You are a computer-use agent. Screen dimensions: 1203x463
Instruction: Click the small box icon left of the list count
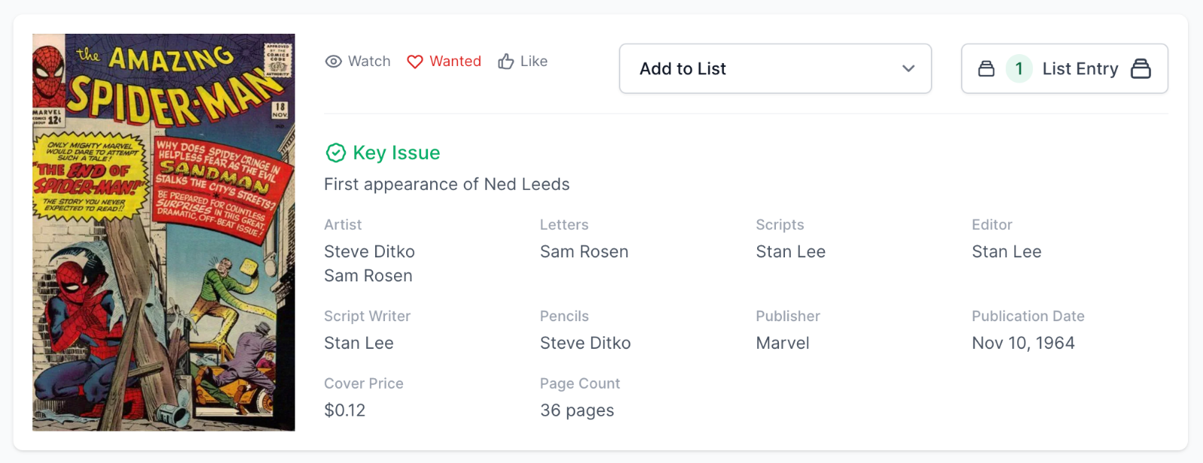[986, 69]
